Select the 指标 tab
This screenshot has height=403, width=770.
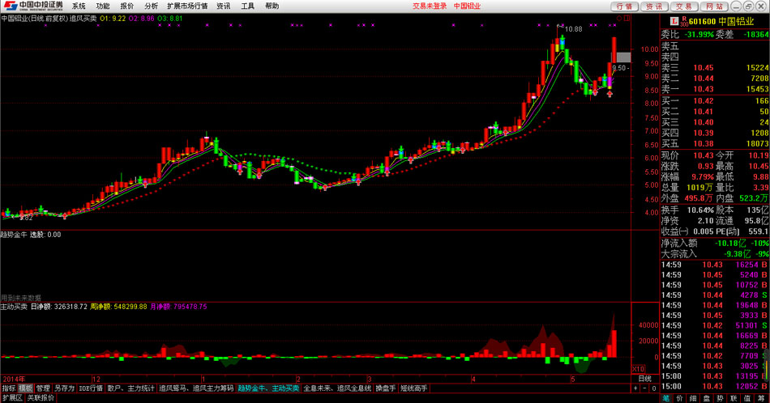(x=9, y=388)
